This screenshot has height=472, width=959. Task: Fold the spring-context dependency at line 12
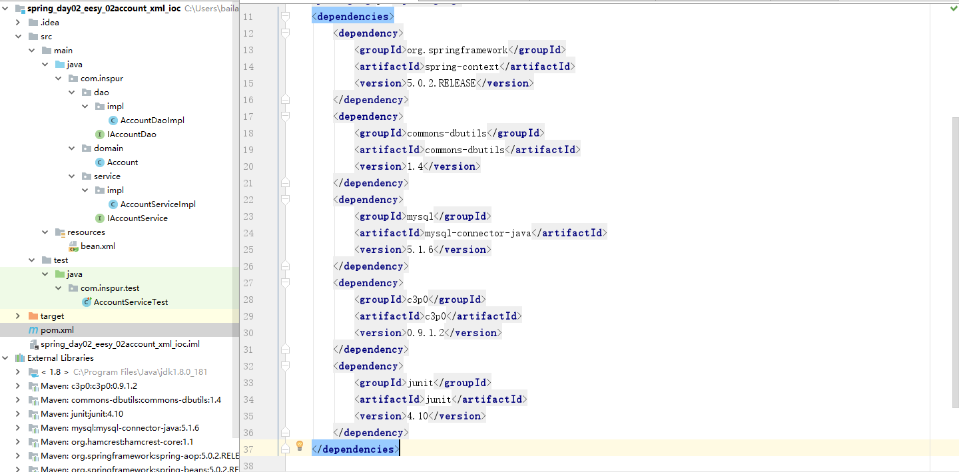coord(286,33)
